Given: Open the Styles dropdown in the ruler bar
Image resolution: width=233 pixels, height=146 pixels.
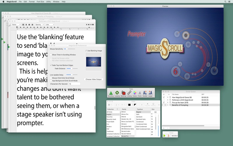Looking at the screenshot, I should [x=16, y=25].
